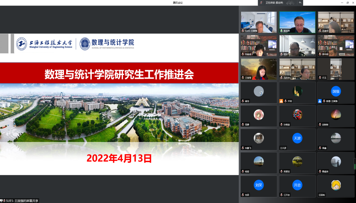
Task: Click the blue 天波 avatar circle
Action: [297, 138]
